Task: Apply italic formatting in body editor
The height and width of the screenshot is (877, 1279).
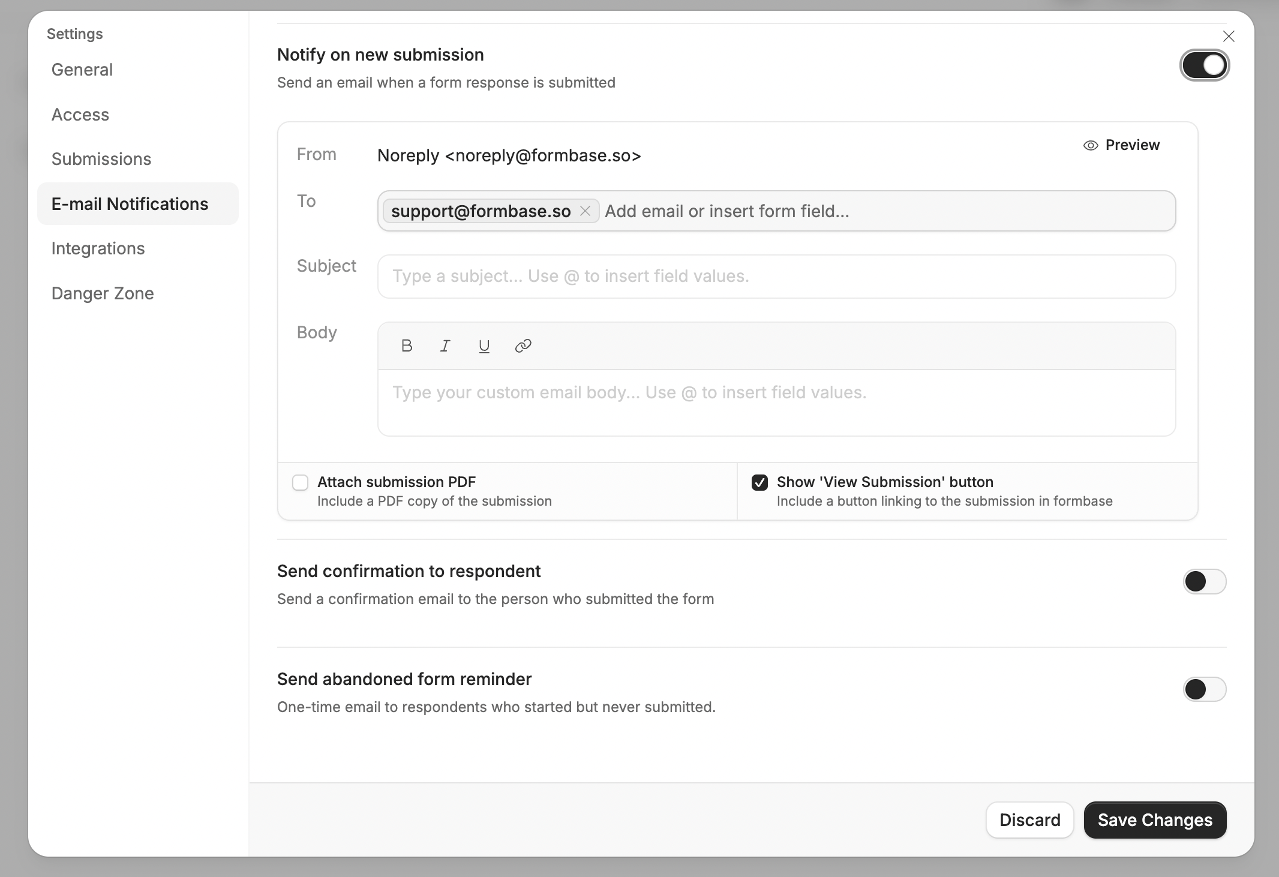Action: pos(445,346)
